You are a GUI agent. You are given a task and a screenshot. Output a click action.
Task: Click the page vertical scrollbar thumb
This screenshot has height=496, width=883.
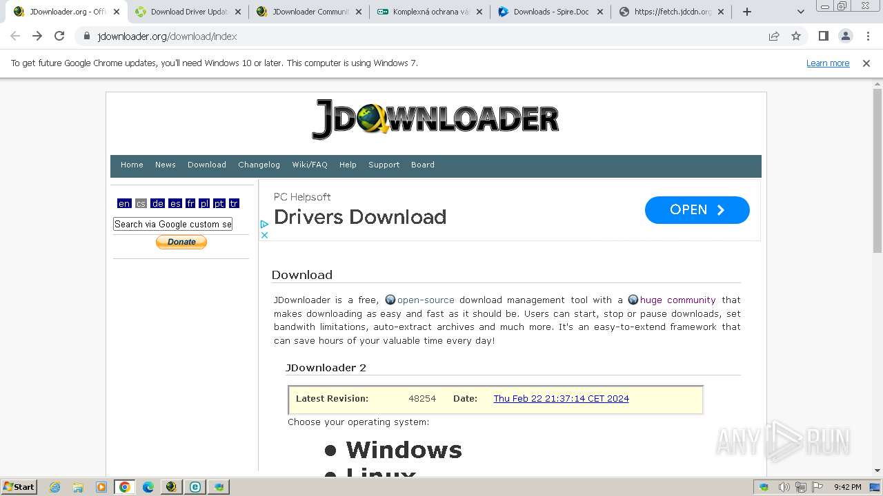coord(877,171)
